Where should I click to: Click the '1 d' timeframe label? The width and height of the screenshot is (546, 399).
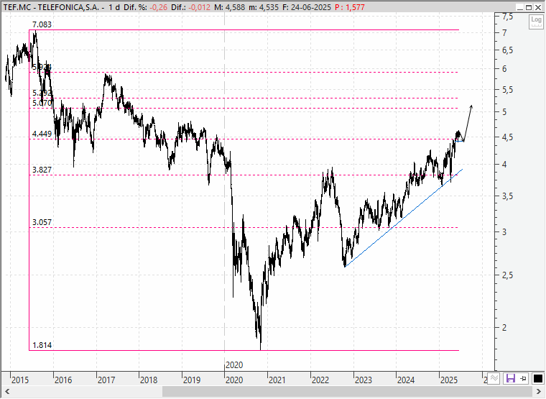click(x=114, y=7)
